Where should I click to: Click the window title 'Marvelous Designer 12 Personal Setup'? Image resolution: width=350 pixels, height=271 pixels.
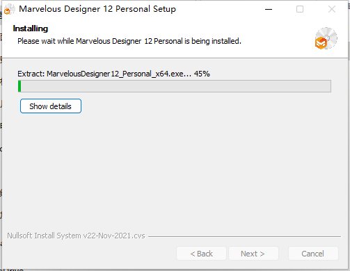[x=97, y=9]
